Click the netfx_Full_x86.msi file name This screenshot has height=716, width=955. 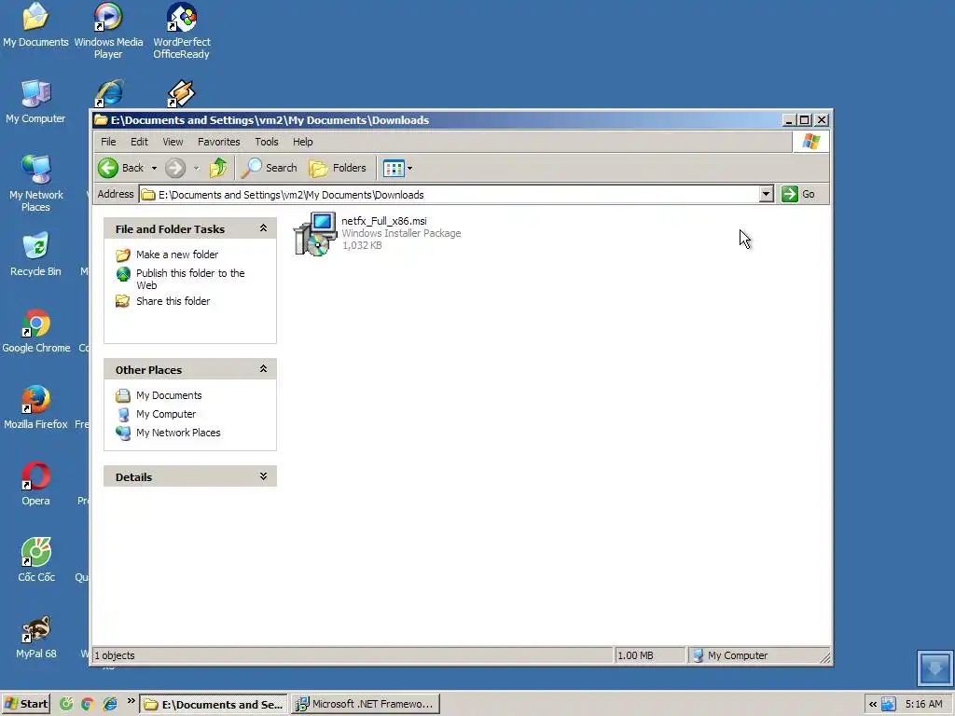tap(383, 221)
